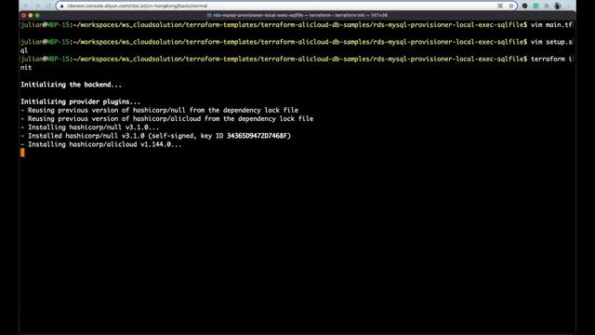Click the translate icon in address bar
Image resolution: width=595 pixels, height=335 pixels.
500,6
